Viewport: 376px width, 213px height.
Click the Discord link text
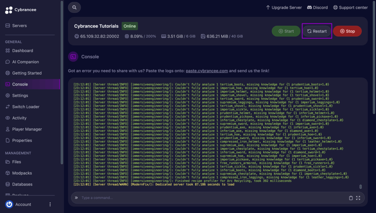click(320, 8)
